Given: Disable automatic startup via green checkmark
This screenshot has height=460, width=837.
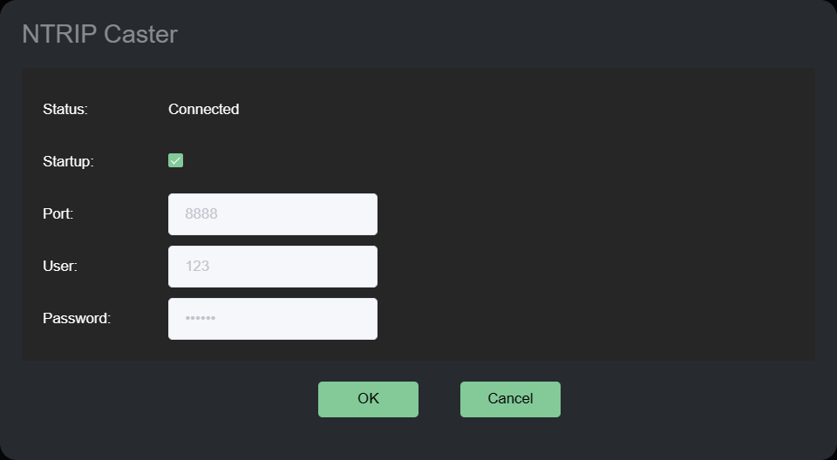Looking at the screenshot, I should tap(175, 160).
